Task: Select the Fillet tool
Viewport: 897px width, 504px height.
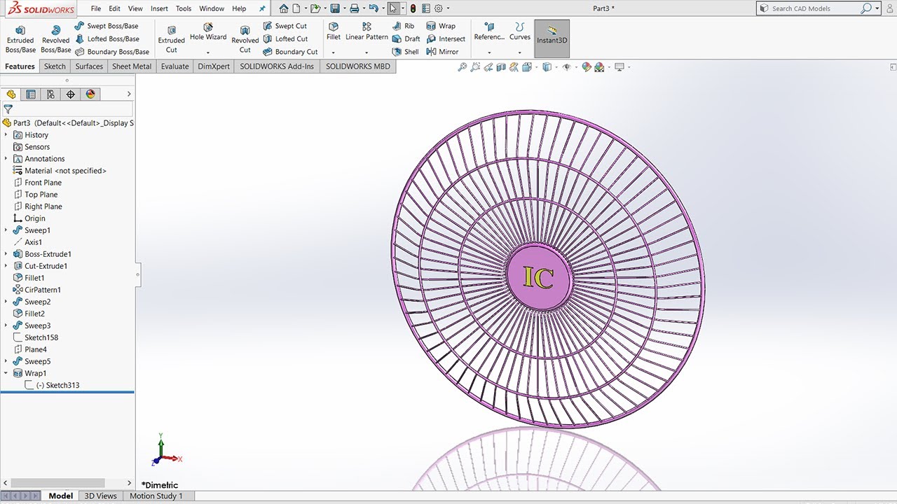Action: 334,31
